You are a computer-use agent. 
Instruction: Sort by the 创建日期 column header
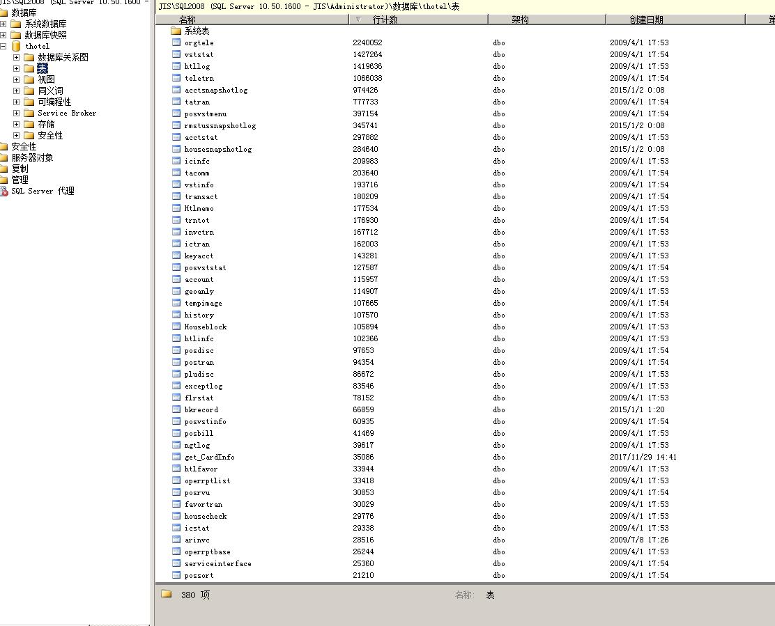pos(675,19)
